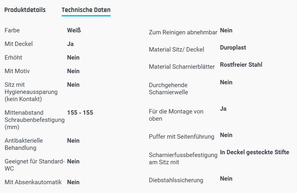The height and width of the screenshot is (193, 297).
Task: Click the Rostfreier Stahl value
Action: coord(241,65)
